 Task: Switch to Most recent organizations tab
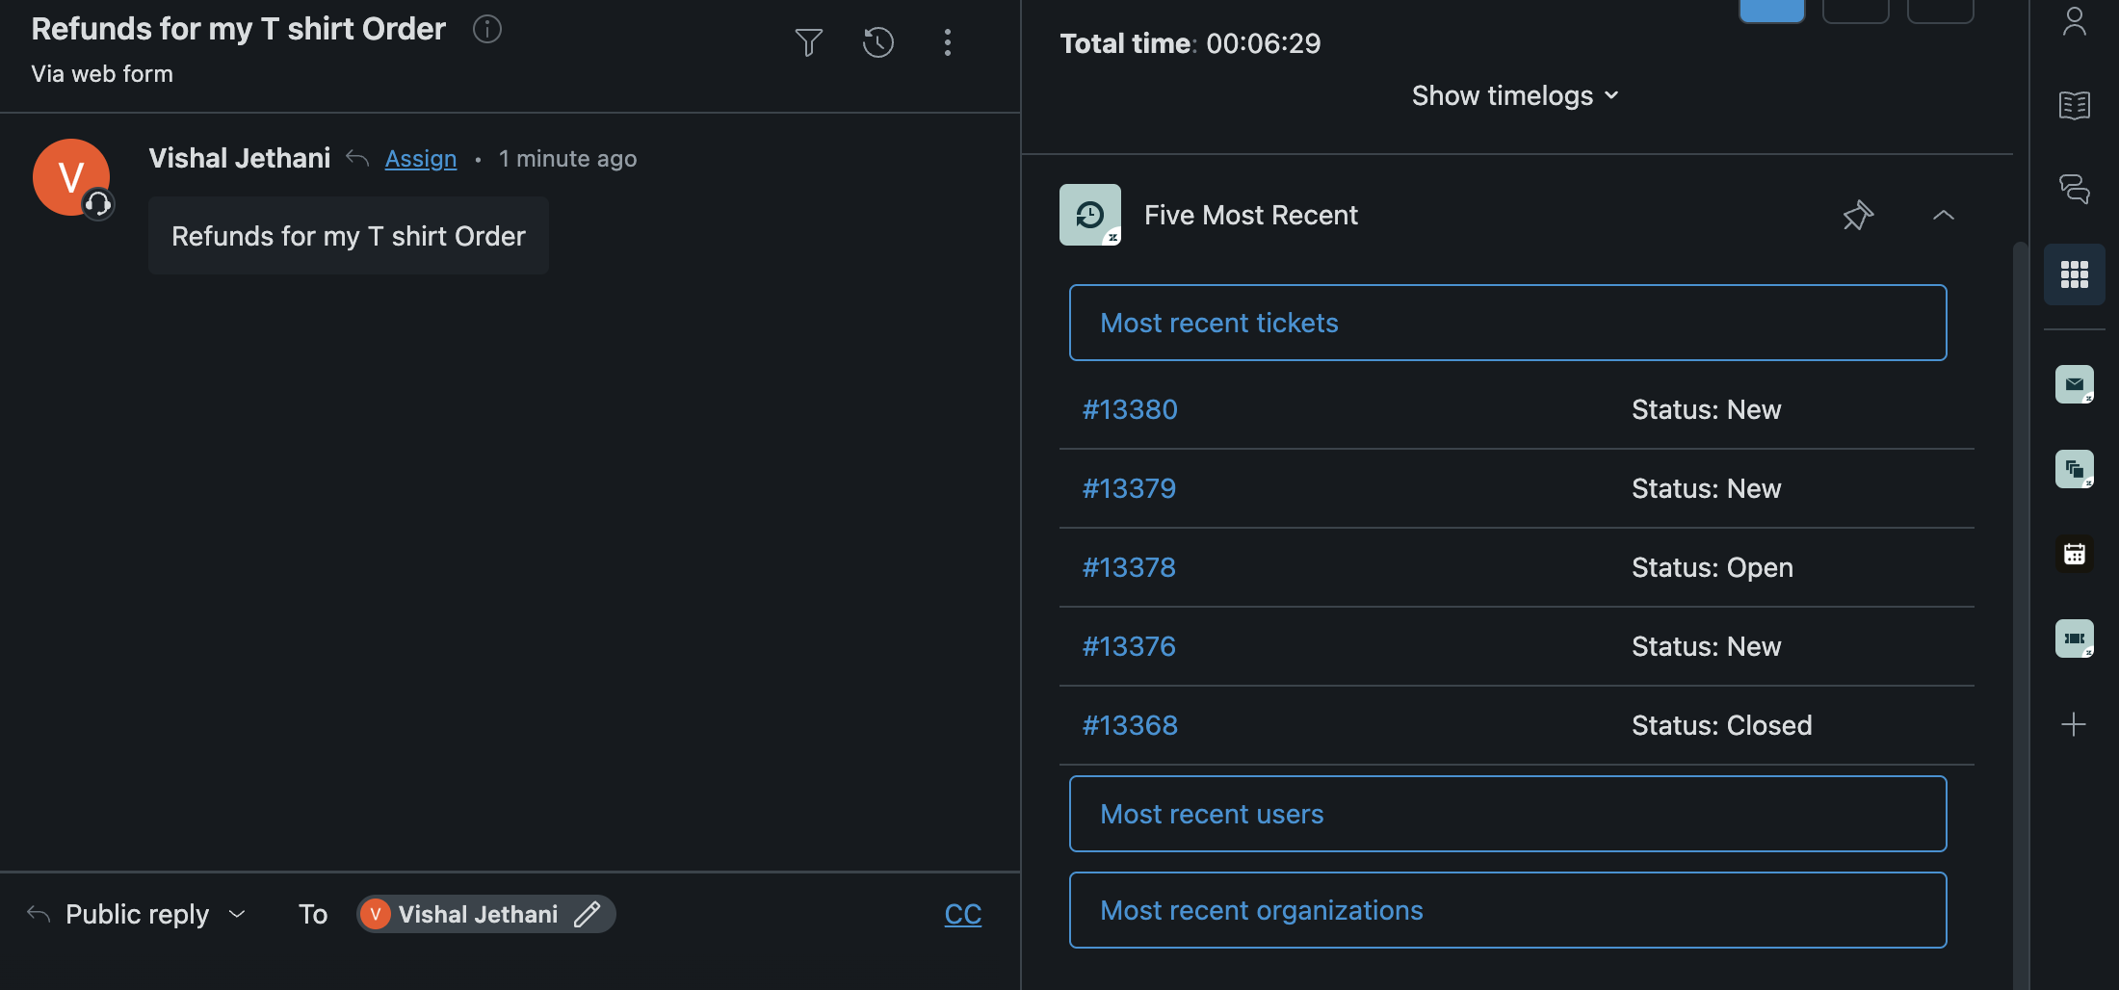pyautogui.click(x=1507, y=910)
